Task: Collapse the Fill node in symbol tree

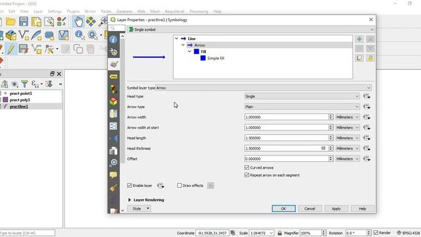Action: tap(189, 51)
